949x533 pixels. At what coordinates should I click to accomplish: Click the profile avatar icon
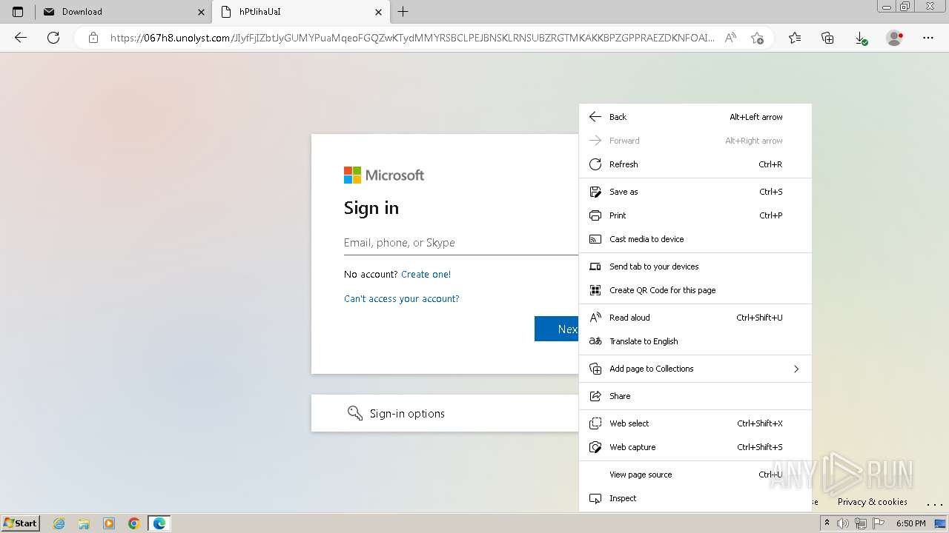tap(895, 38)
